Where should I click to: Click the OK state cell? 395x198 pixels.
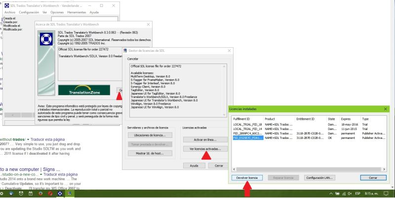(330, 138)
